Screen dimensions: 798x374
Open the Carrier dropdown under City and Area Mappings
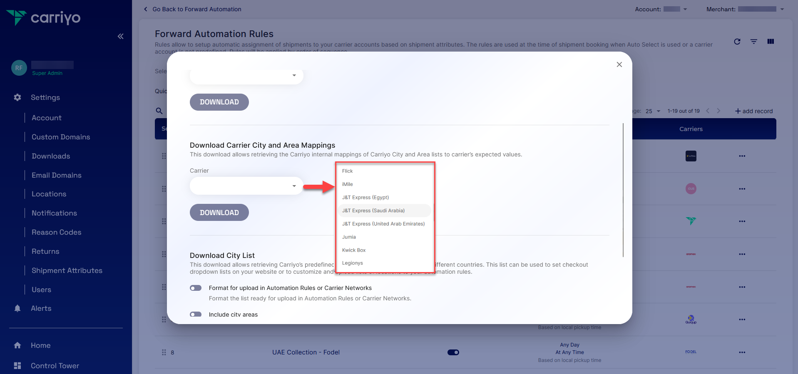[x=246, y=186]
